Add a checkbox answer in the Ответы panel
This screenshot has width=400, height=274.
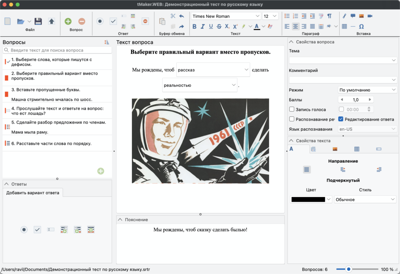[37, 230]
